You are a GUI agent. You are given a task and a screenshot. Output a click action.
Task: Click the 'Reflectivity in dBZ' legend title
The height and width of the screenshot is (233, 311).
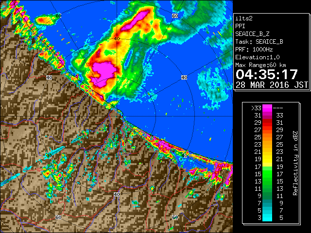pyautogui.click(x=295, y=163)
